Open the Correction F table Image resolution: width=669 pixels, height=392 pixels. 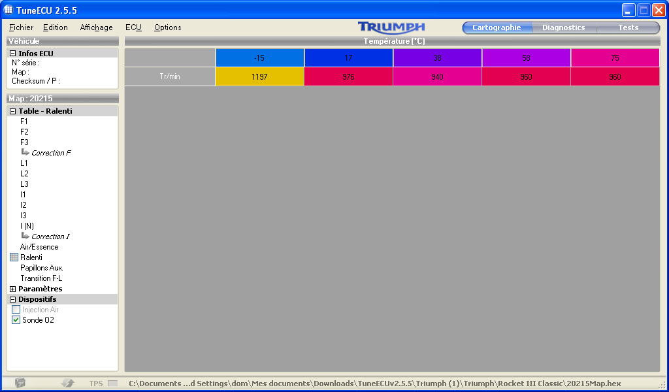point(51,153)
